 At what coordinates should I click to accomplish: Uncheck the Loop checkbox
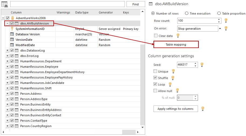click(x=155, y=84)
